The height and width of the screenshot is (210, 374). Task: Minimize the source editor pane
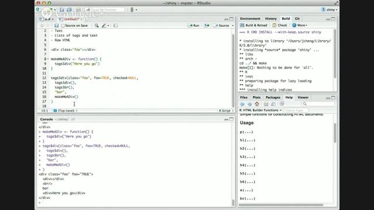226,19
